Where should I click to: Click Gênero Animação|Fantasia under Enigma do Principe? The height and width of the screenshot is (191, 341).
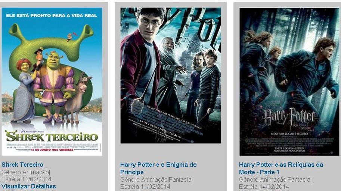coord(156,179)
